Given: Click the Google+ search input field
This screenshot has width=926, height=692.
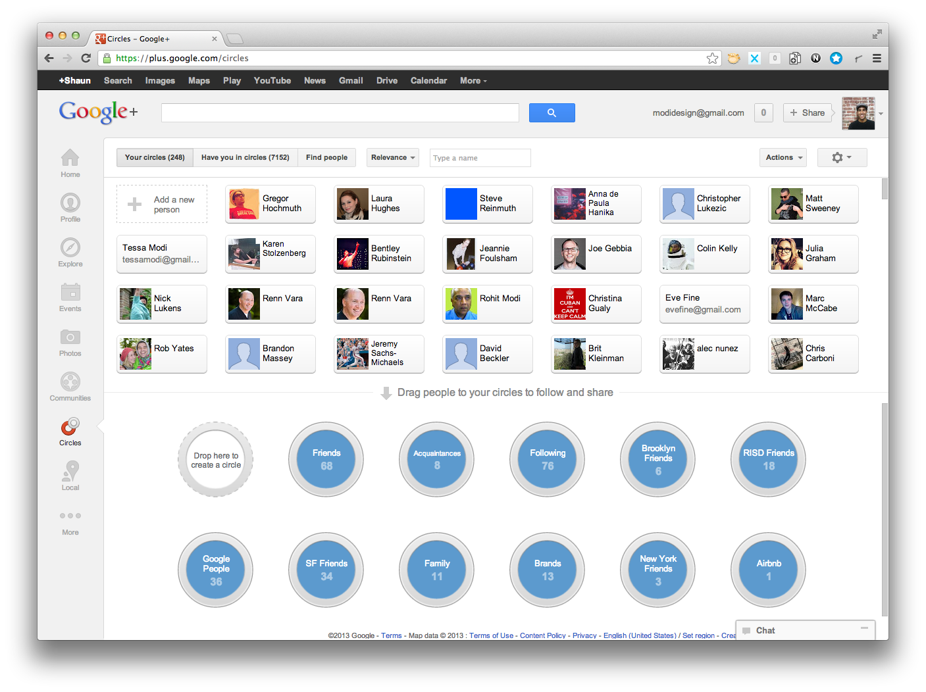Looking at the screenshot, I should pos(340,112).
